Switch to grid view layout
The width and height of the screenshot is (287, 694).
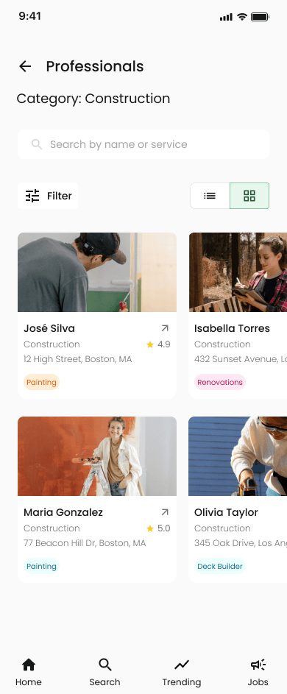(249, 196)
